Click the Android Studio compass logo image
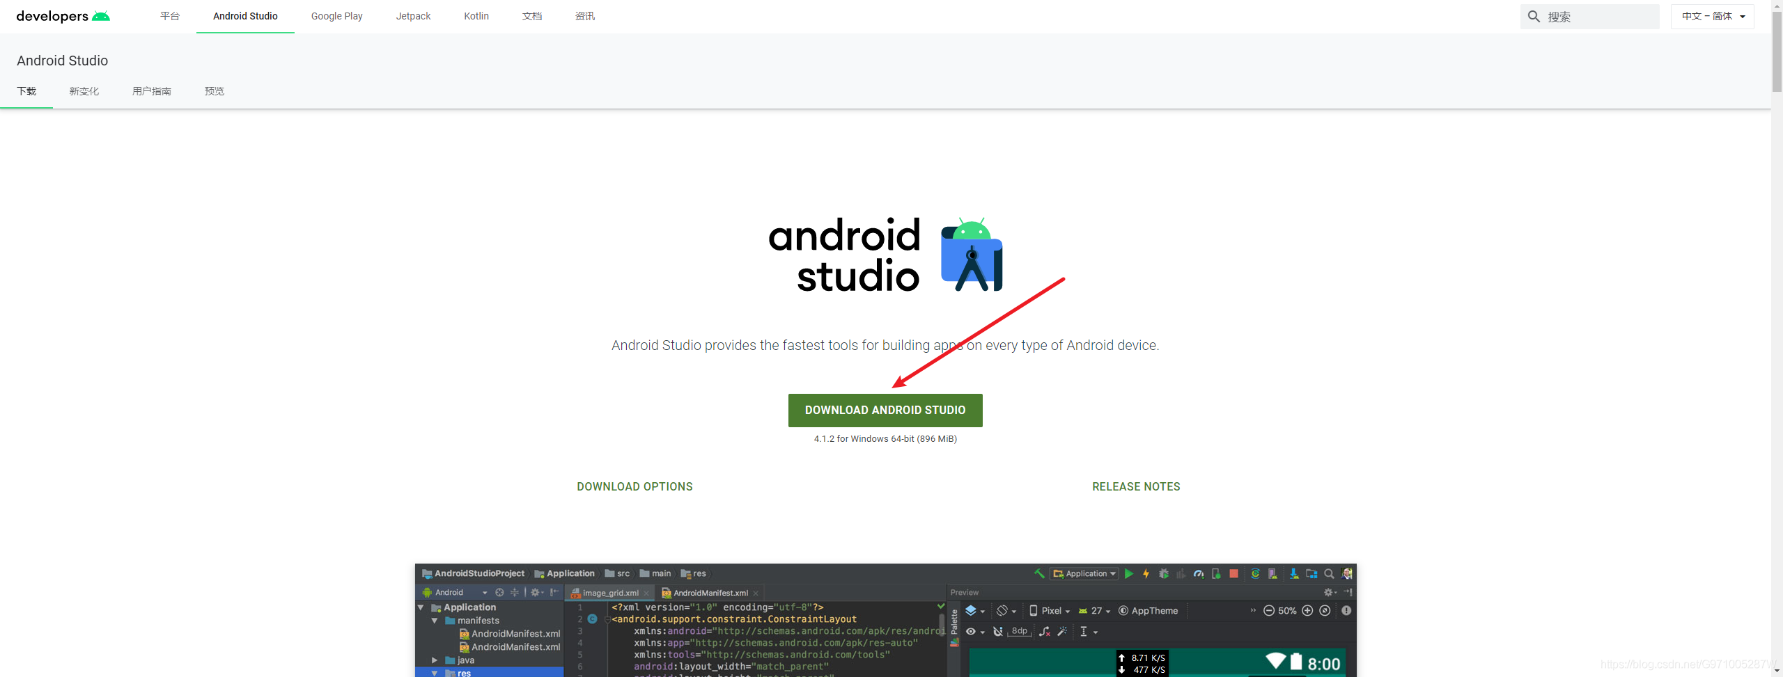The height and width of the screenshot is (677, 1783). (972, 255)
